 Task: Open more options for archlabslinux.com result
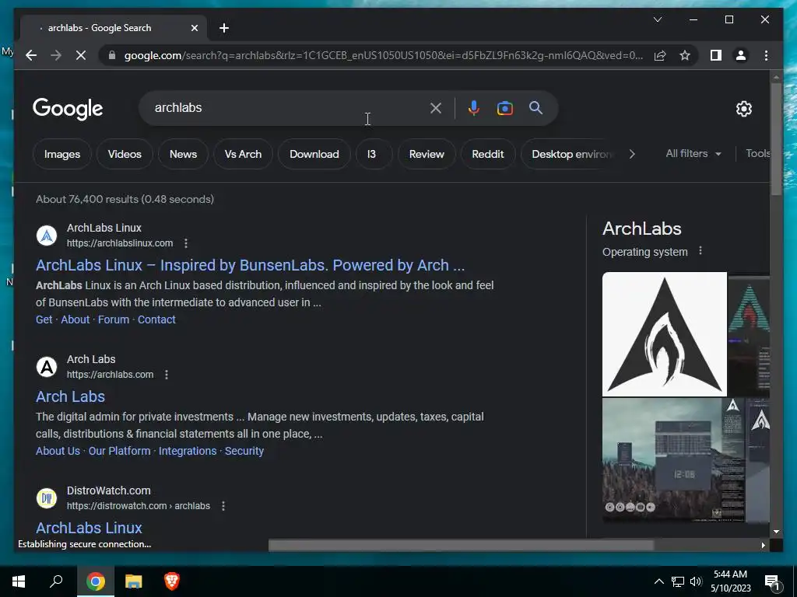[186, 243]
